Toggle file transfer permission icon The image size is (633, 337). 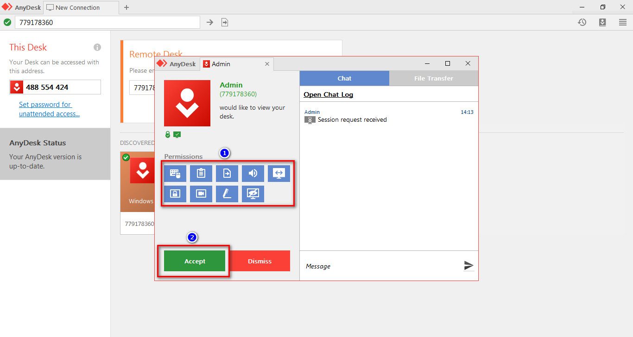tap(227, 174)
